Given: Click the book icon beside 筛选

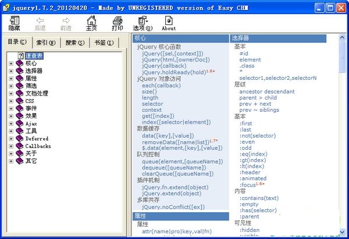Looking at the screenshot, I should click(x=20, y=86).
